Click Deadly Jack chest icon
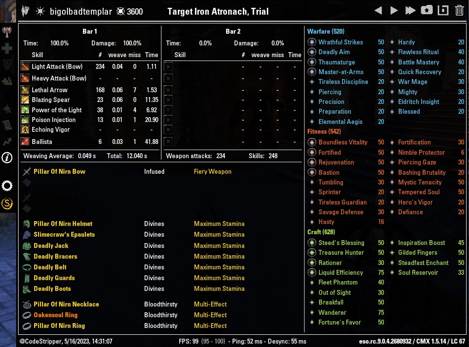This screenshot has width=469, height=347. coord(27,245)
